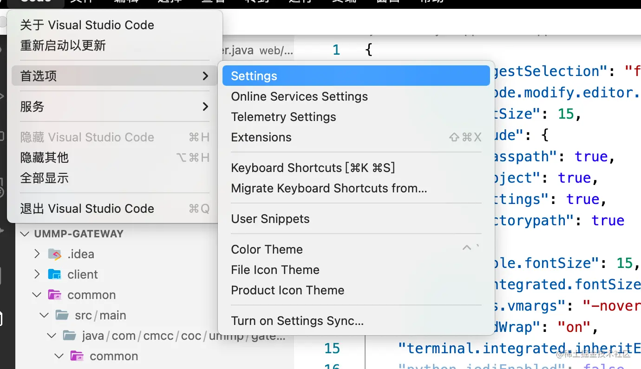Select the src/main tree row label
The height and width of the screenshot is (369, 641).
[x=100, y=315]
